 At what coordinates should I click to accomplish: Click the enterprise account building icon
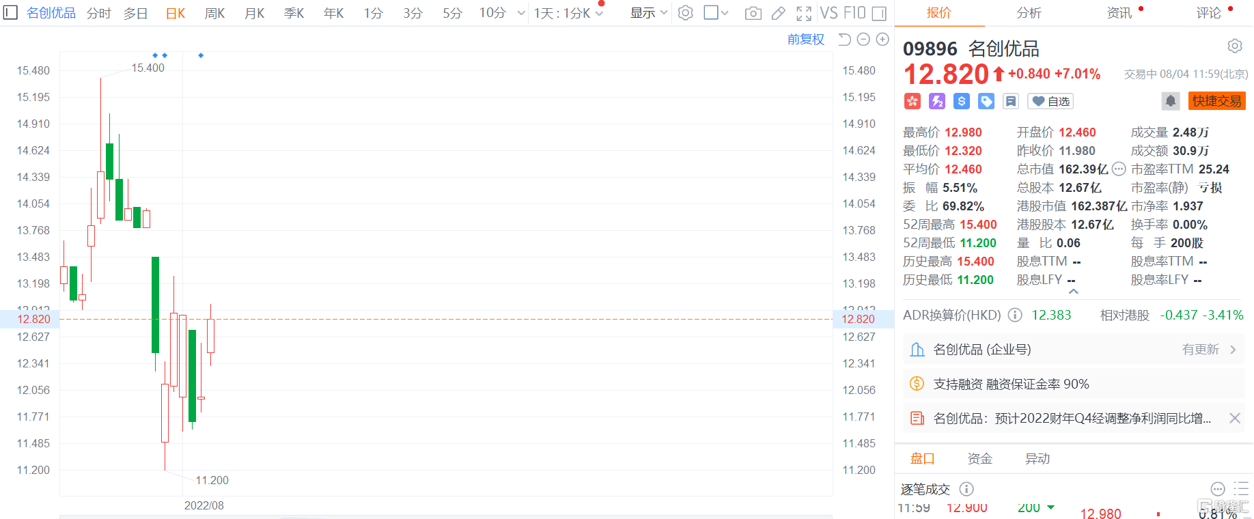[917, 350]
